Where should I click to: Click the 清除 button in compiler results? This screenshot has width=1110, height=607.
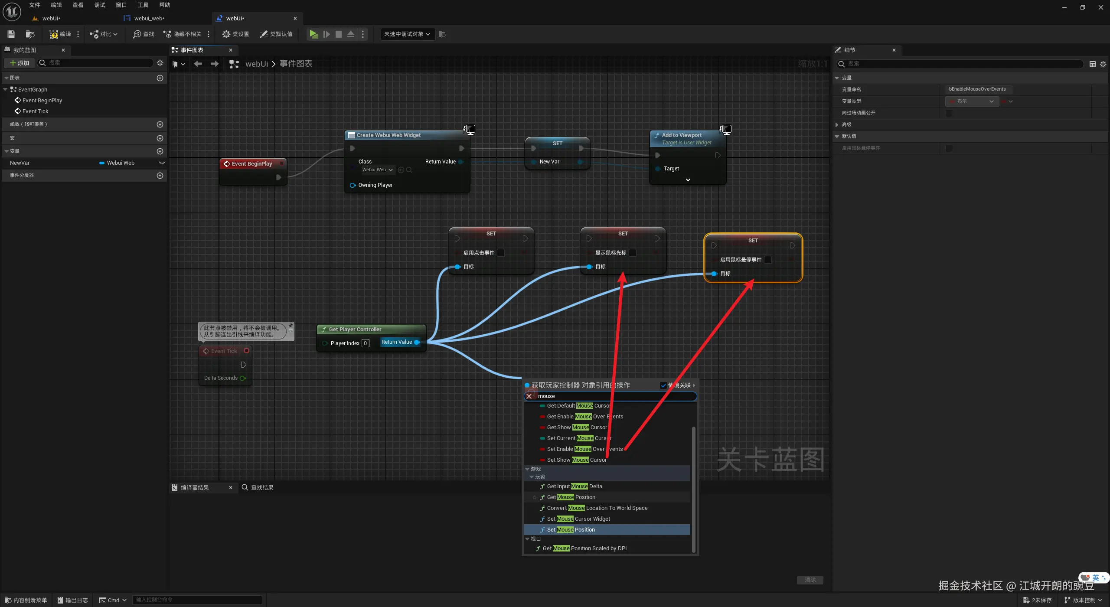810,580
